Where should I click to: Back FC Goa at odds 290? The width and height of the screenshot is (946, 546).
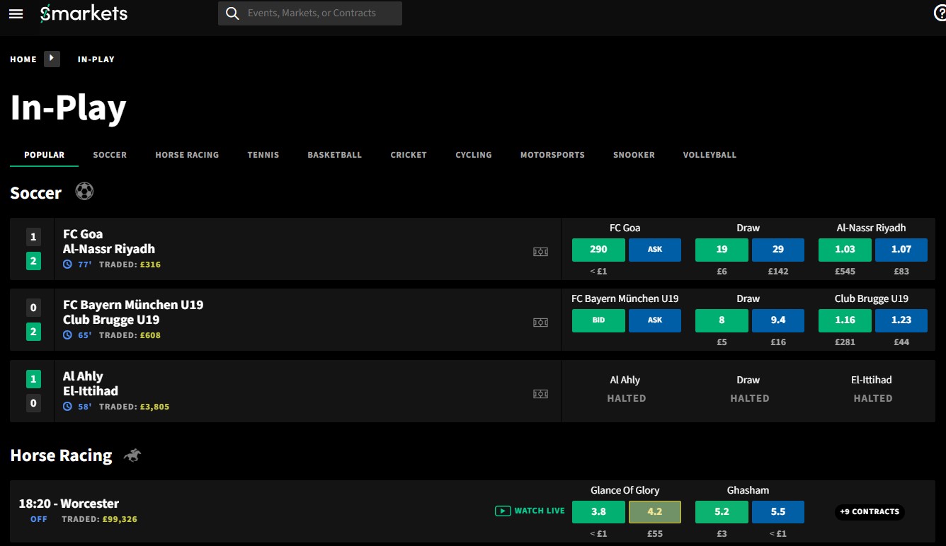point(598,250)
